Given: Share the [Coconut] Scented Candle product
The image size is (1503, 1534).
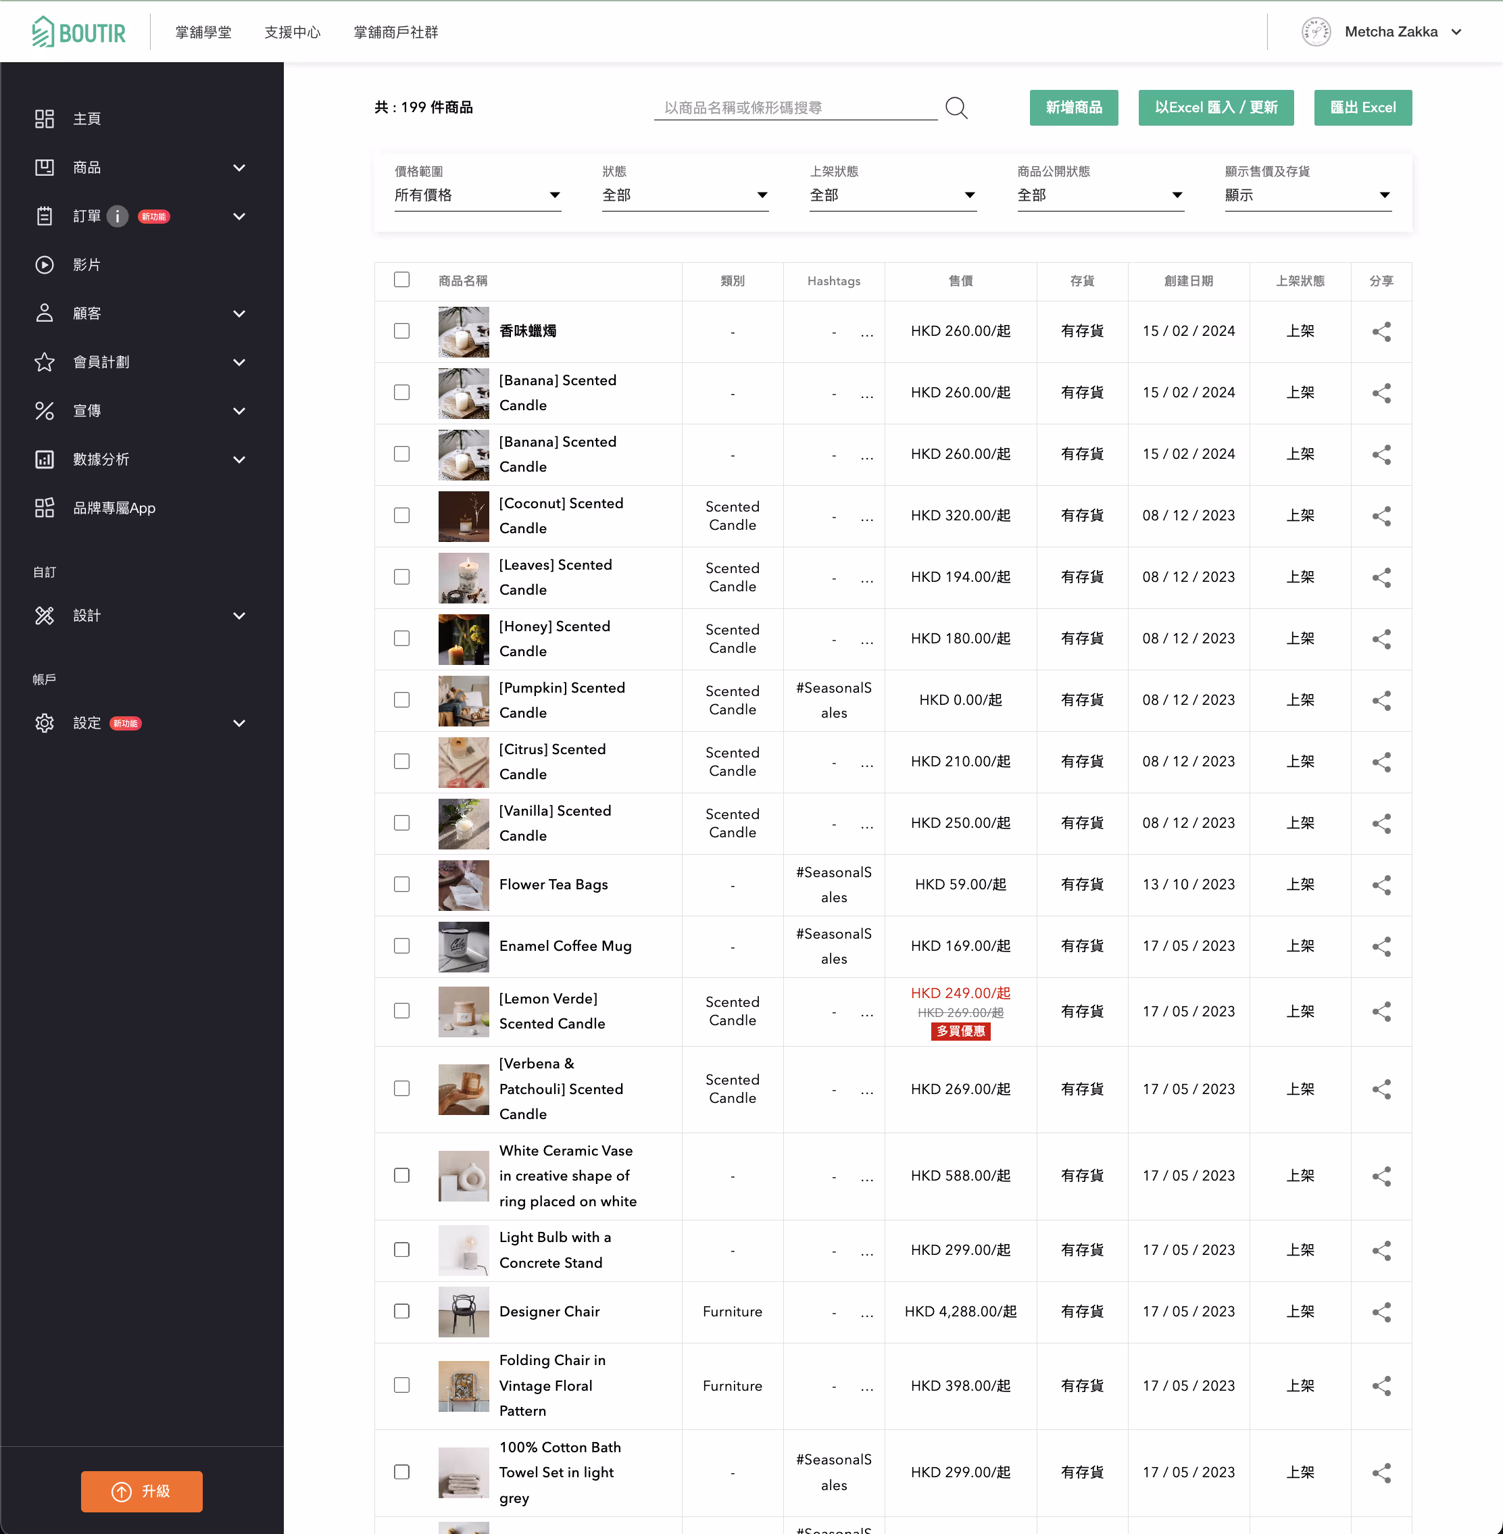Looking at the screenshot, I should (x=1381, y=516).
